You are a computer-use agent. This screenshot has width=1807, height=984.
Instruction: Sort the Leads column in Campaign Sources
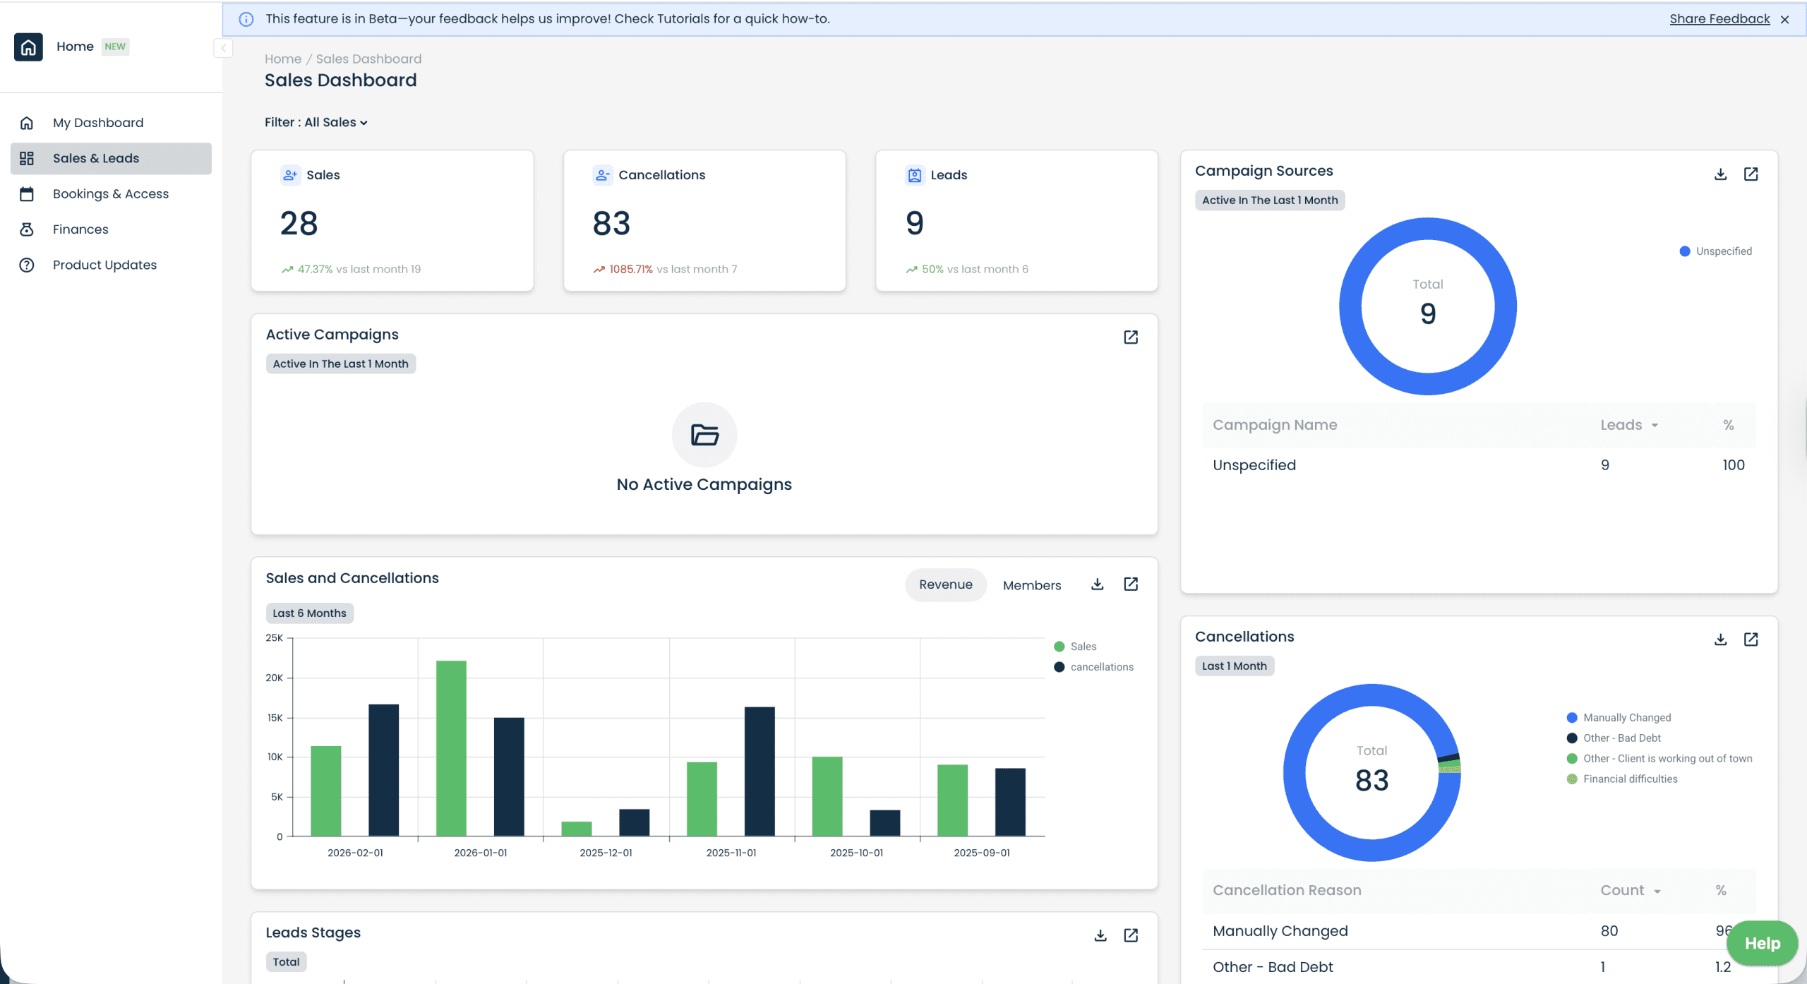[x=1631, y=424]
